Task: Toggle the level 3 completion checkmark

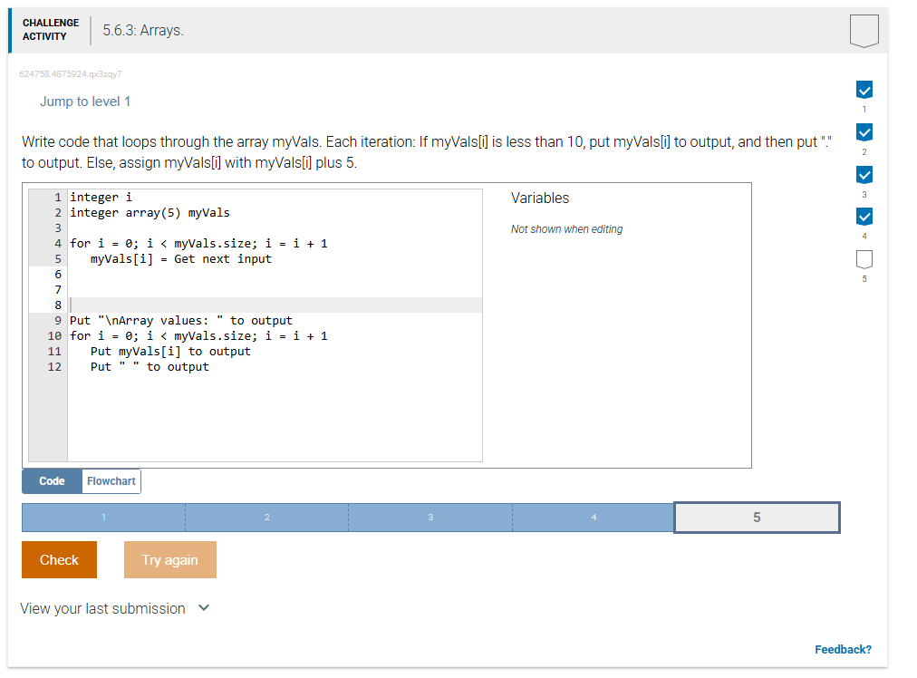Action: 864,174
